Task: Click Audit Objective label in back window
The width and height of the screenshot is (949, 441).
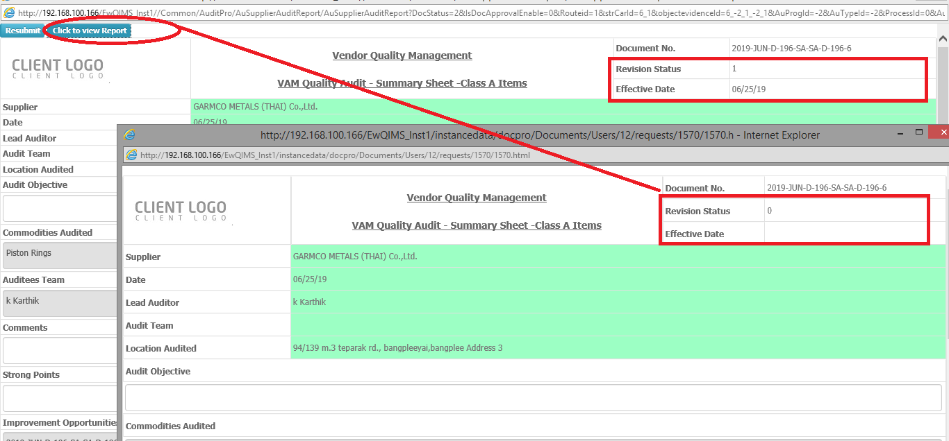Action: tap(35, 184)
